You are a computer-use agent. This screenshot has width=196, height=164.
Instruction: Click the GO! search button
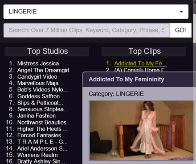pyautogui.click(x=180, y=30)
